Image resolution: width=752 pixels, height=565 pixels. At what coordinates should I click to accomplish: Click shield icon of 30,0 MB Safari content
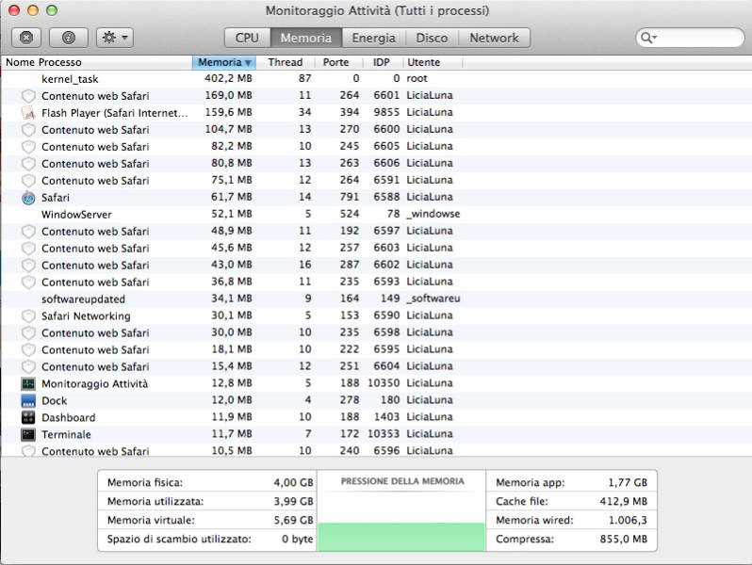tap(28, 333)
